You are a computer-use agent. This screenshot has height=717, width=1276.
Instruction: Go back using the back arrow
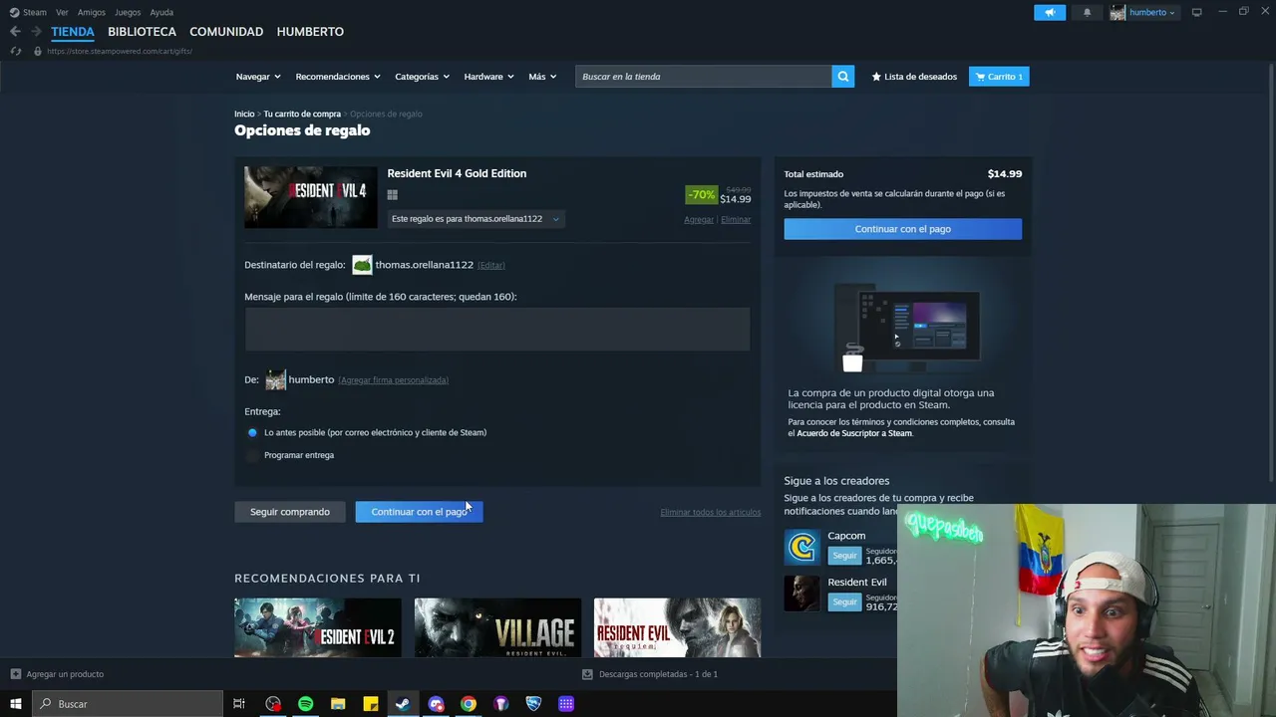[15, 32]
